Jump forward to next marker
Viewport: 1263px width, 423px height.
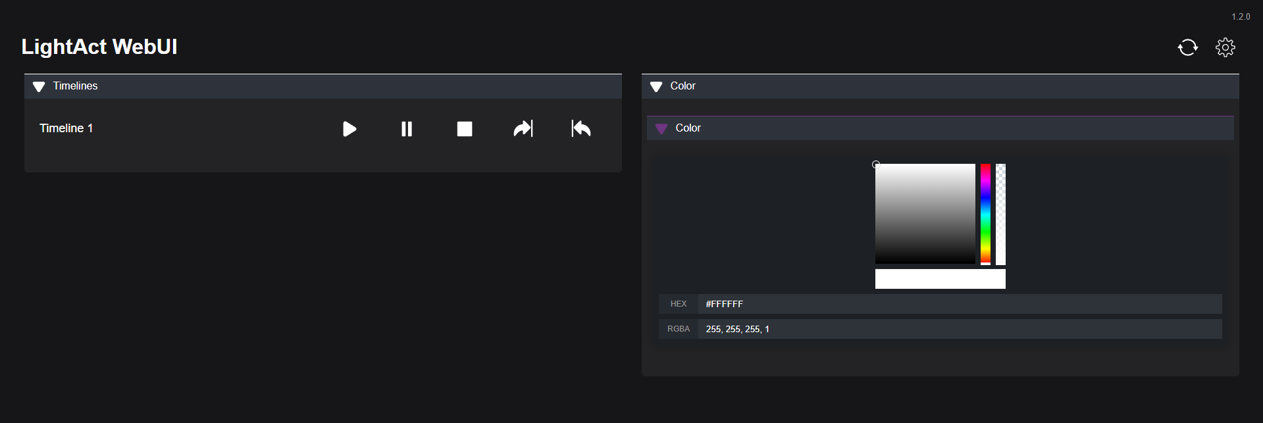523,128
